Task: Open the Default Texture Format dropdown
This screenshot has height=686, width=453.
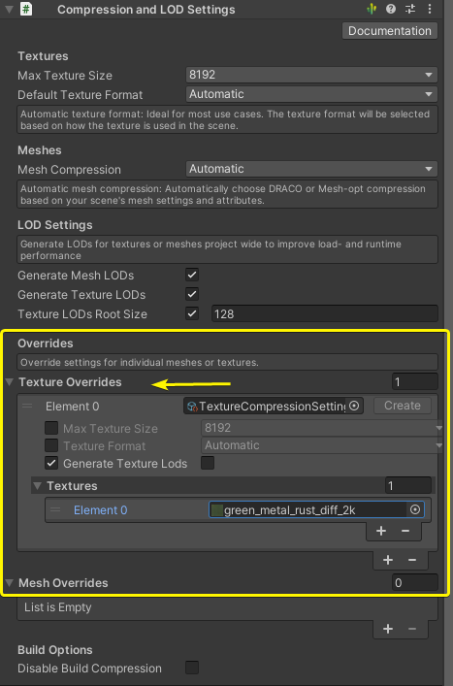Action: (311, 94)
